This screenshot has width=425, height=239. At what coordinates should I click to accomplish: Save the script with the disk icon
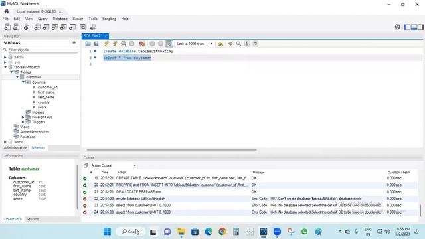pyautogui.click(x=96, y=44)
